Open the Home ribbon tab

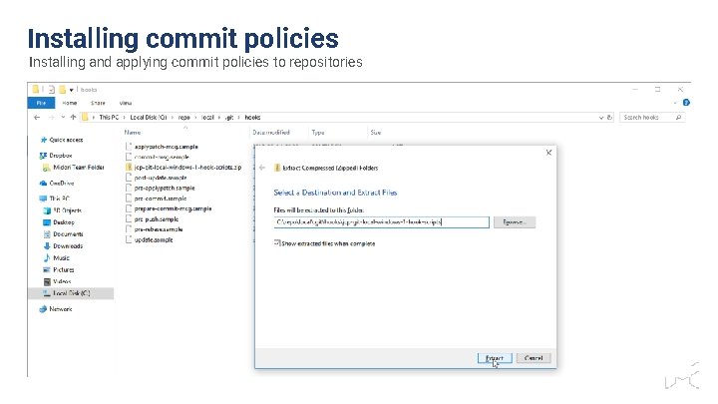tap(70, 103)
